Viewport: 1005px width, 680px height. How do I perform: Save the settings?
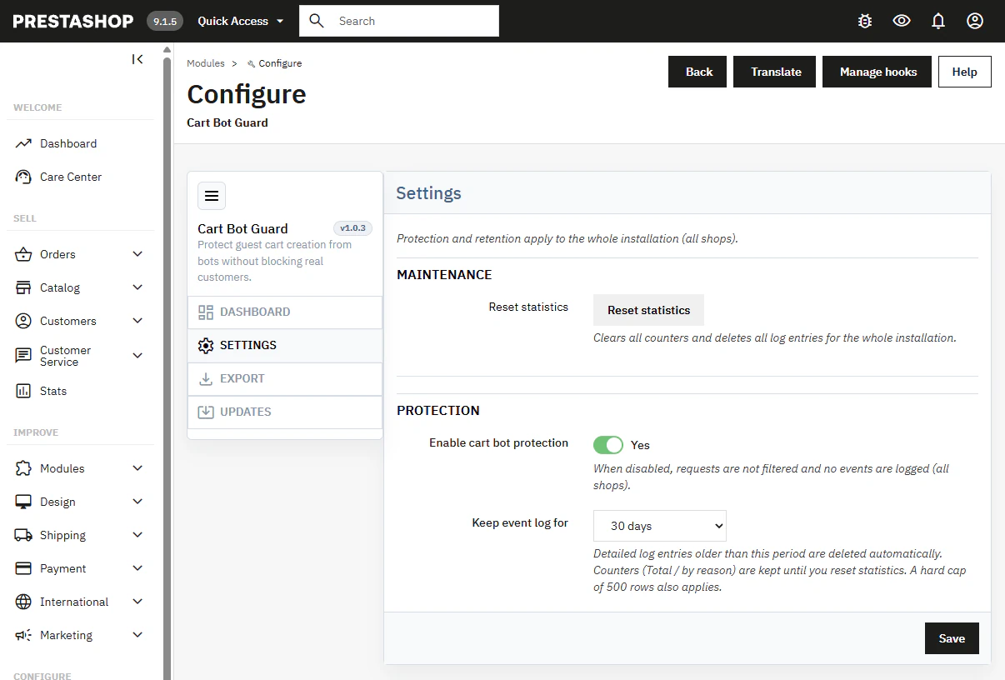[952, 638]
